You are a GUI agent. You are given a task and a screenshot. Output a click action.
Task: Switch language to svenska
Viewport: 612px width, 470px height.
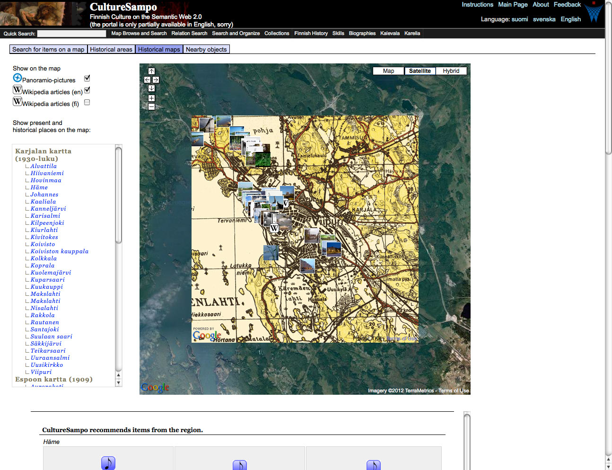coord(544,19)
